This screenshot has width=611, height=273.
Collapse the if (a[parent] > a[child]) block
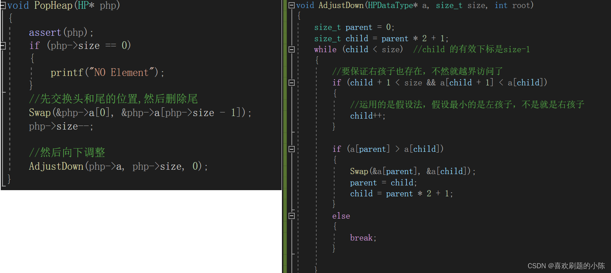(291, 149)
